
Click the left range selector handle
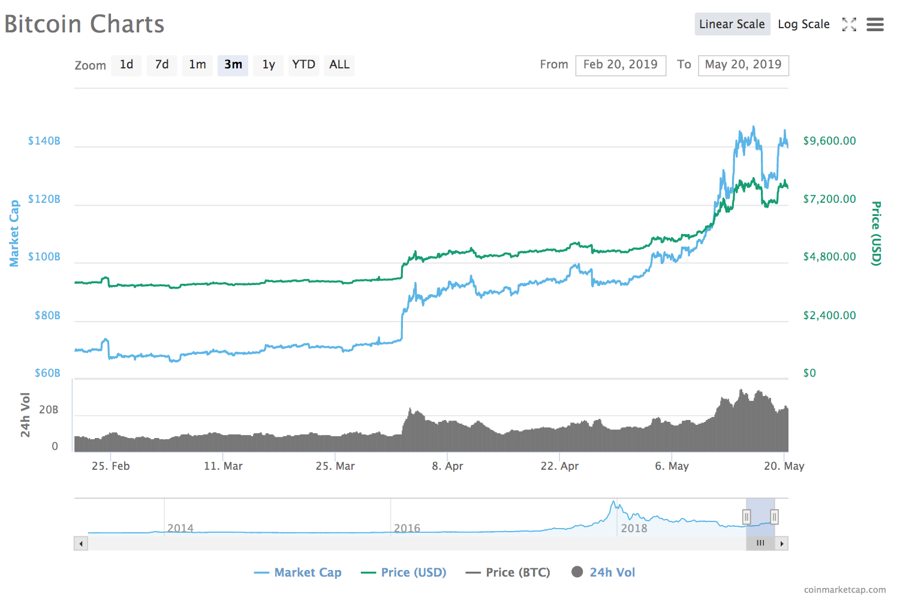pyautogui.click(x=747, y=515)
